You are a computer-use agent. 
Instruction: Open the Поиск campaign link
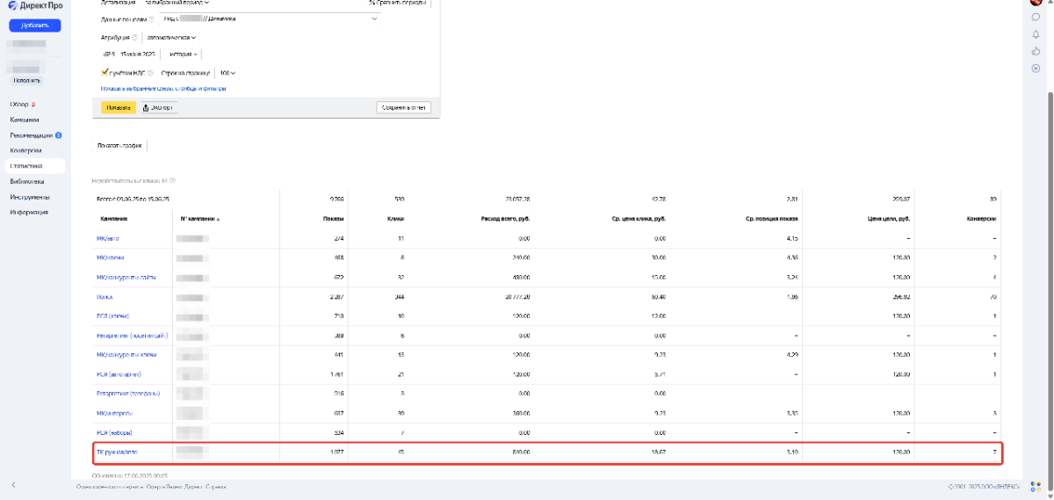point(105,296)
